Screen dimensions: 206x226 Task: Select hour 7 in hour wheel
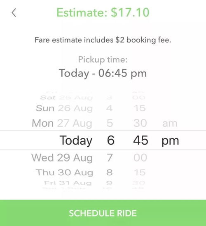click(x=110, y=157)
